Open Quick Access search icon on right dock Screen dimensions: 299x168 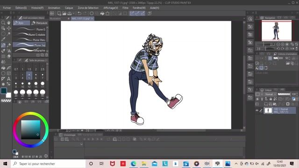250,19
